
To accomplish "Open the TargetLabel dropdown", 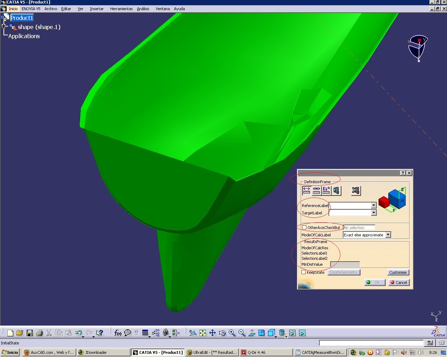I will pos(374,213).
